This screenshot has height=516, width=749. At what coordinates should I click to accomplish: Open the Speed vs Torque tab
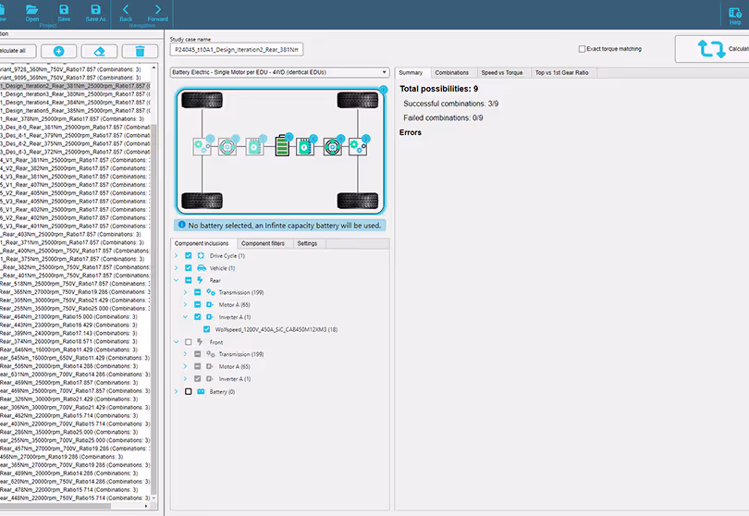tap(502, 73)
